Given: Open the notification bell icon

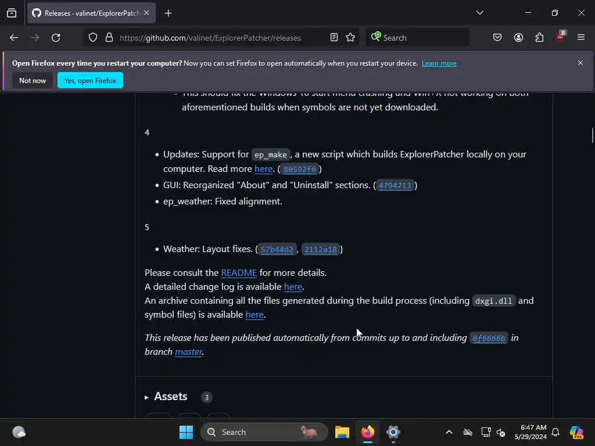Looking at the screenshot, I should tap(555, 432).
